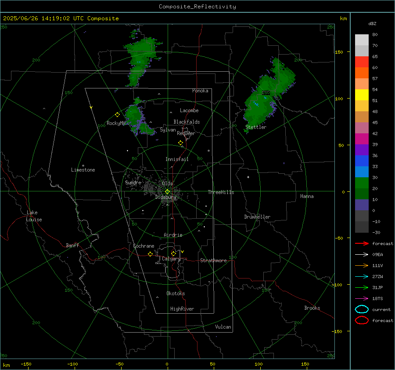Click the red forecast arrow in the legend

tap(362, 243)
